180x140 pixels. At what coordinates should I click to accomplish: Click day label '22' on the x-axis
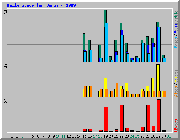[x=121, y=136]
